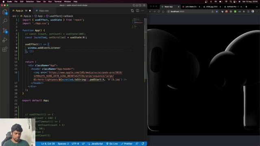Select the src breadcrumb
This screenshot has width=260, height=146.
click(15, 16)
